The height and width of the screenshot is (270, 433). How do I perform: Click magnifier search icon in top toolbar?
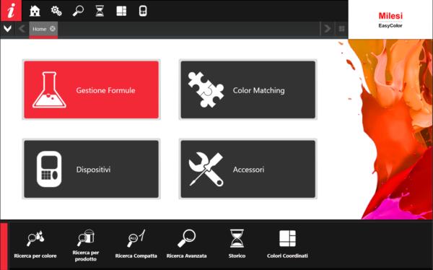pos(78,11)
